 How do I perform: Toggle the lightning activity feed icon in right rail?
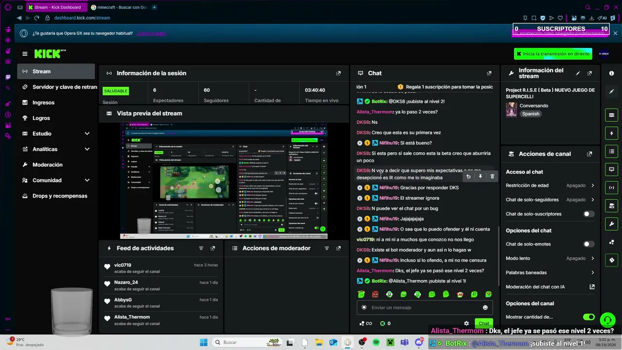pyautogui.click(x=612, y=133)
